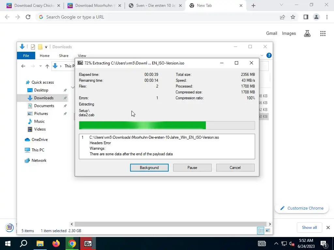The image size is (334, 250).
Task: Go back in Explorer
Action: pos(23,66)
